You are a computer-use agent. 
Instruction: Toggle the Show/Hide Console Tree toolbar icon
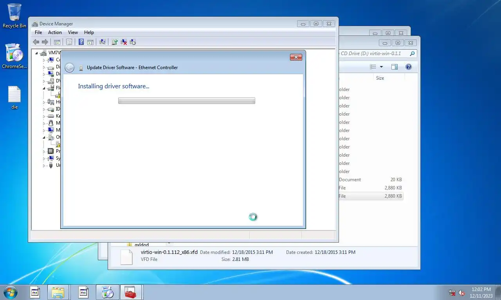(x=57, y=42)
